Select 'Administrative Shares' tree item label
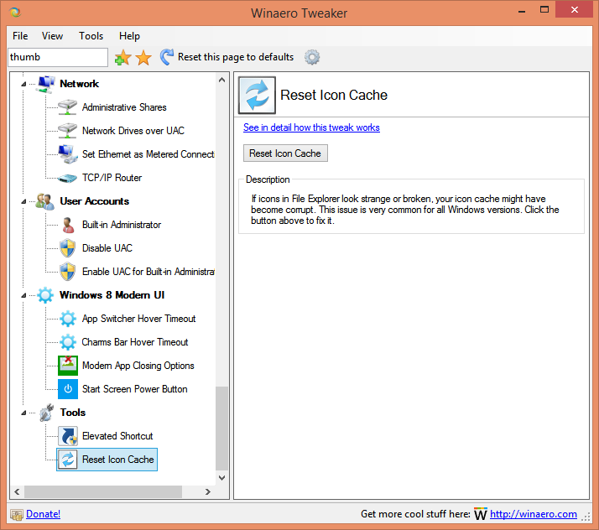 click(x=124, y=107)
